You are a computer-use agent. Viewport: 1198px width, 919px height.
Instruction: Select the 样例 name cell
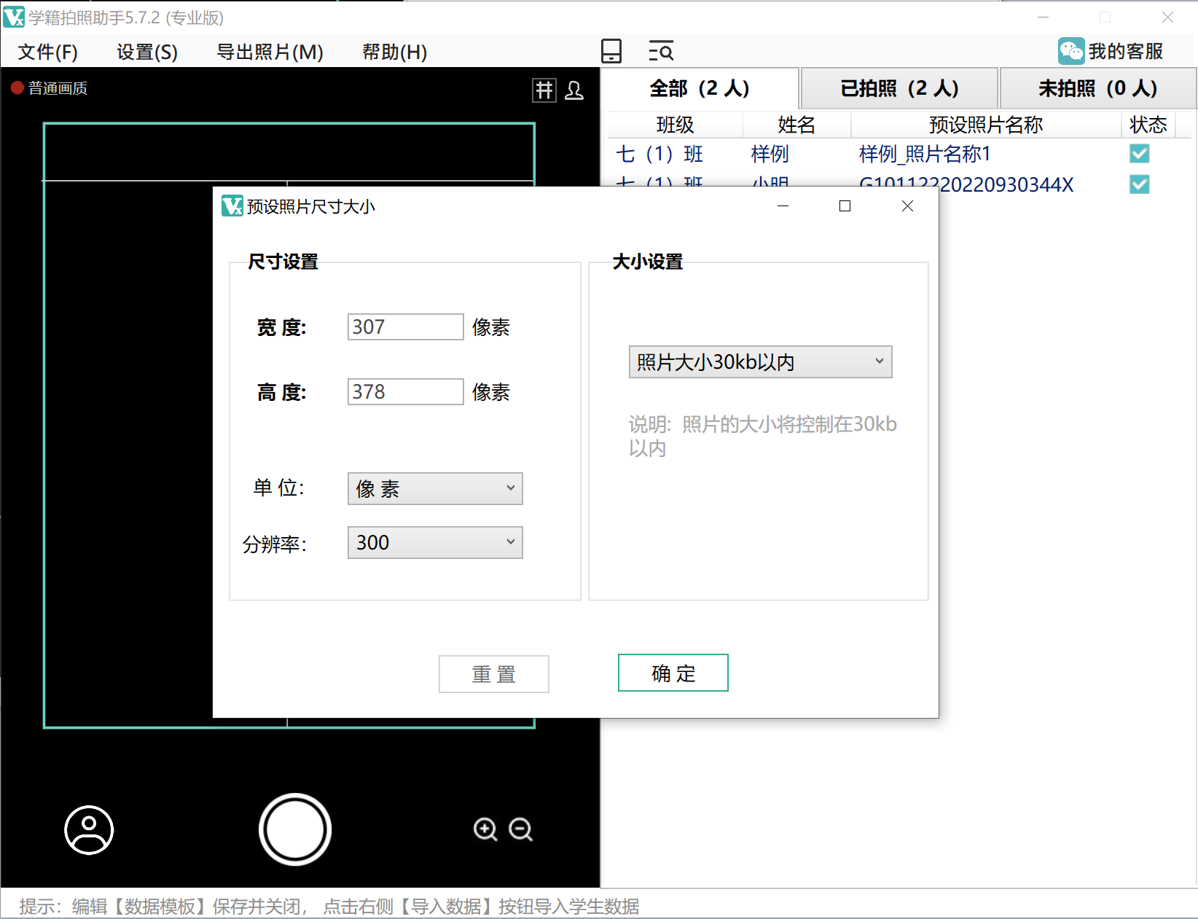pyautogui.click(x=770, y=154)
